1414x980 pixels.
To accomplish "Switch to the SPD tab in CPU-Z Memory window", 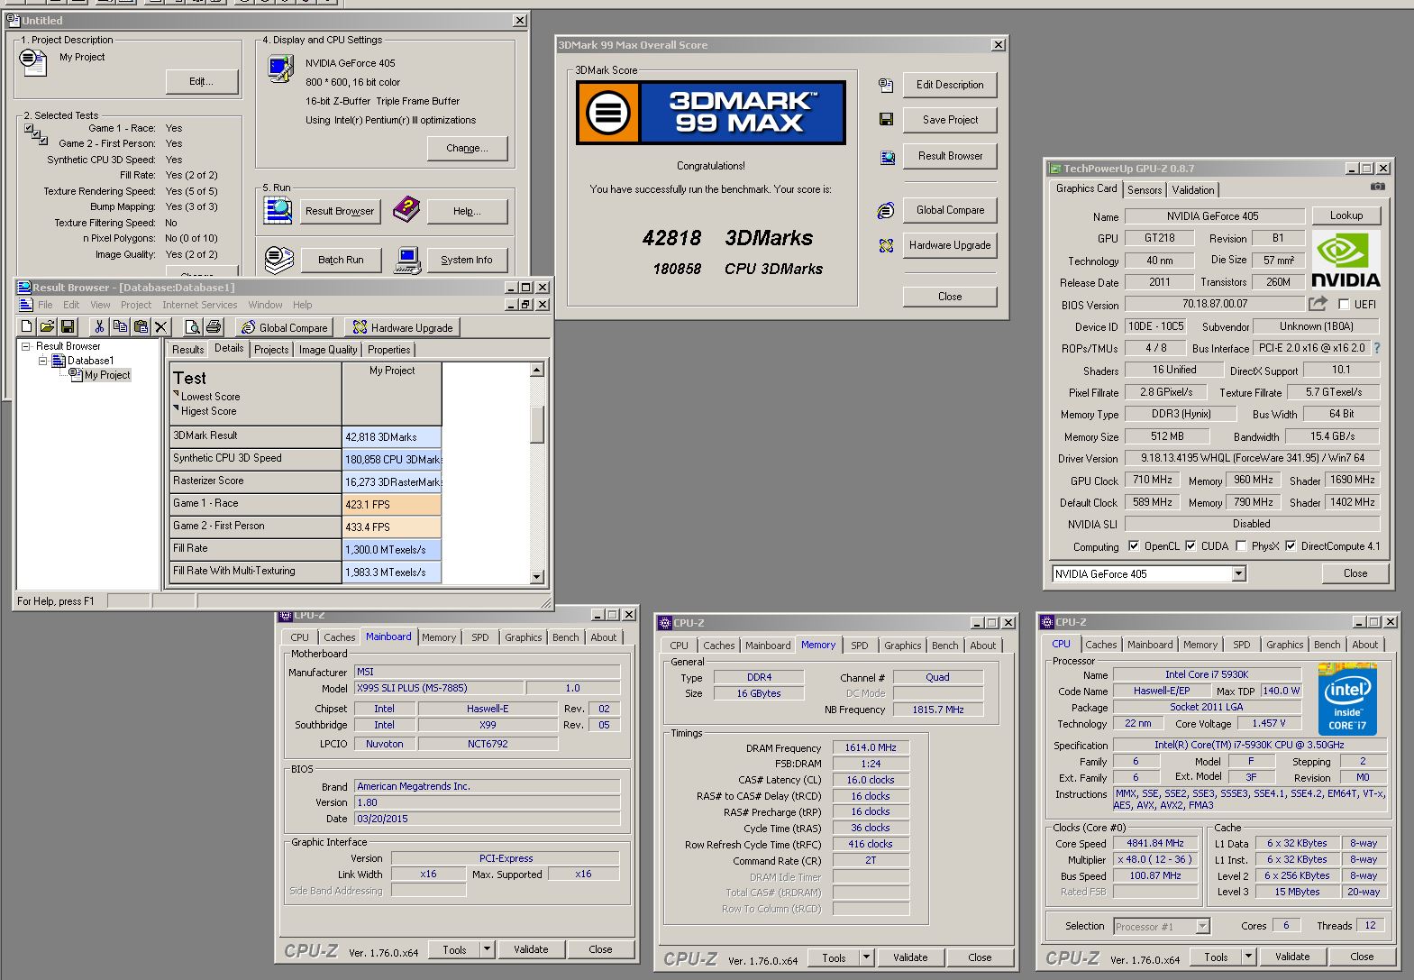I will click(860, 646).
